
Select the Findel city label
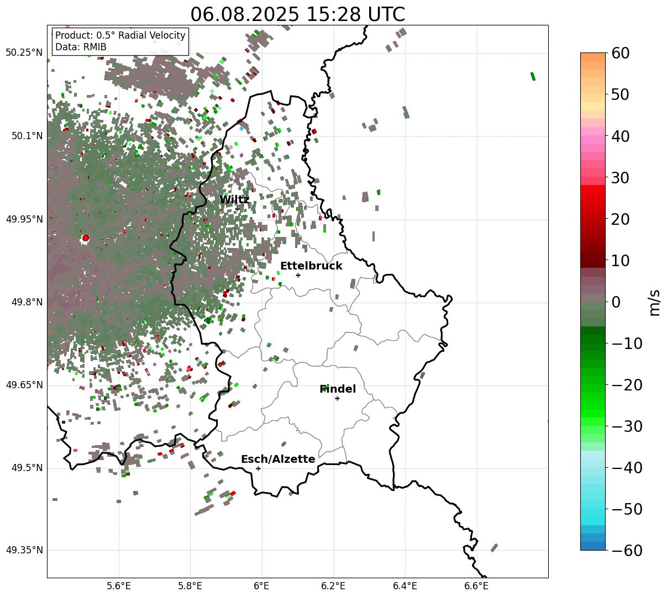click(x=338, y=389)
